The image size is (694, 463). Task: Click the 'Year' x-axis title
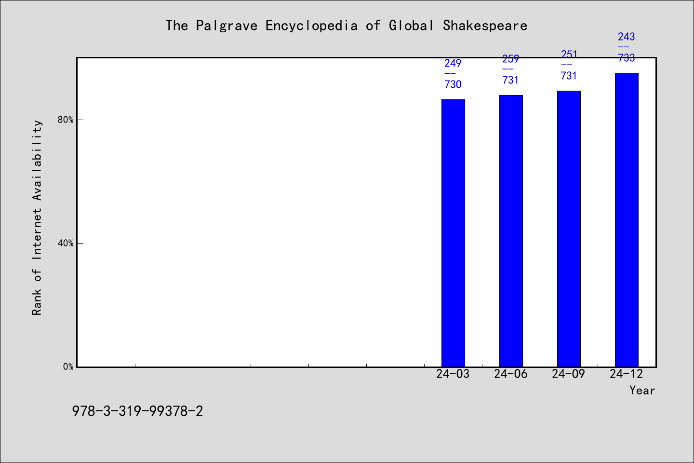click(x=642, y=390)
